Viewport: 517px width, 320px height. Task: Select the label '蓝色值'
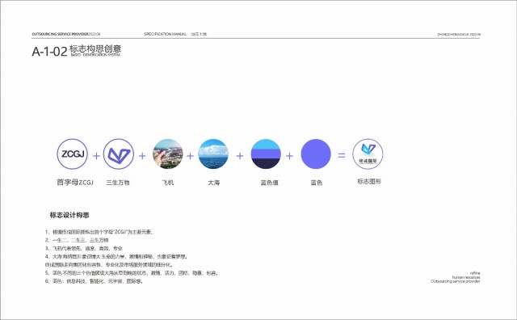click(x=269, y=183)
